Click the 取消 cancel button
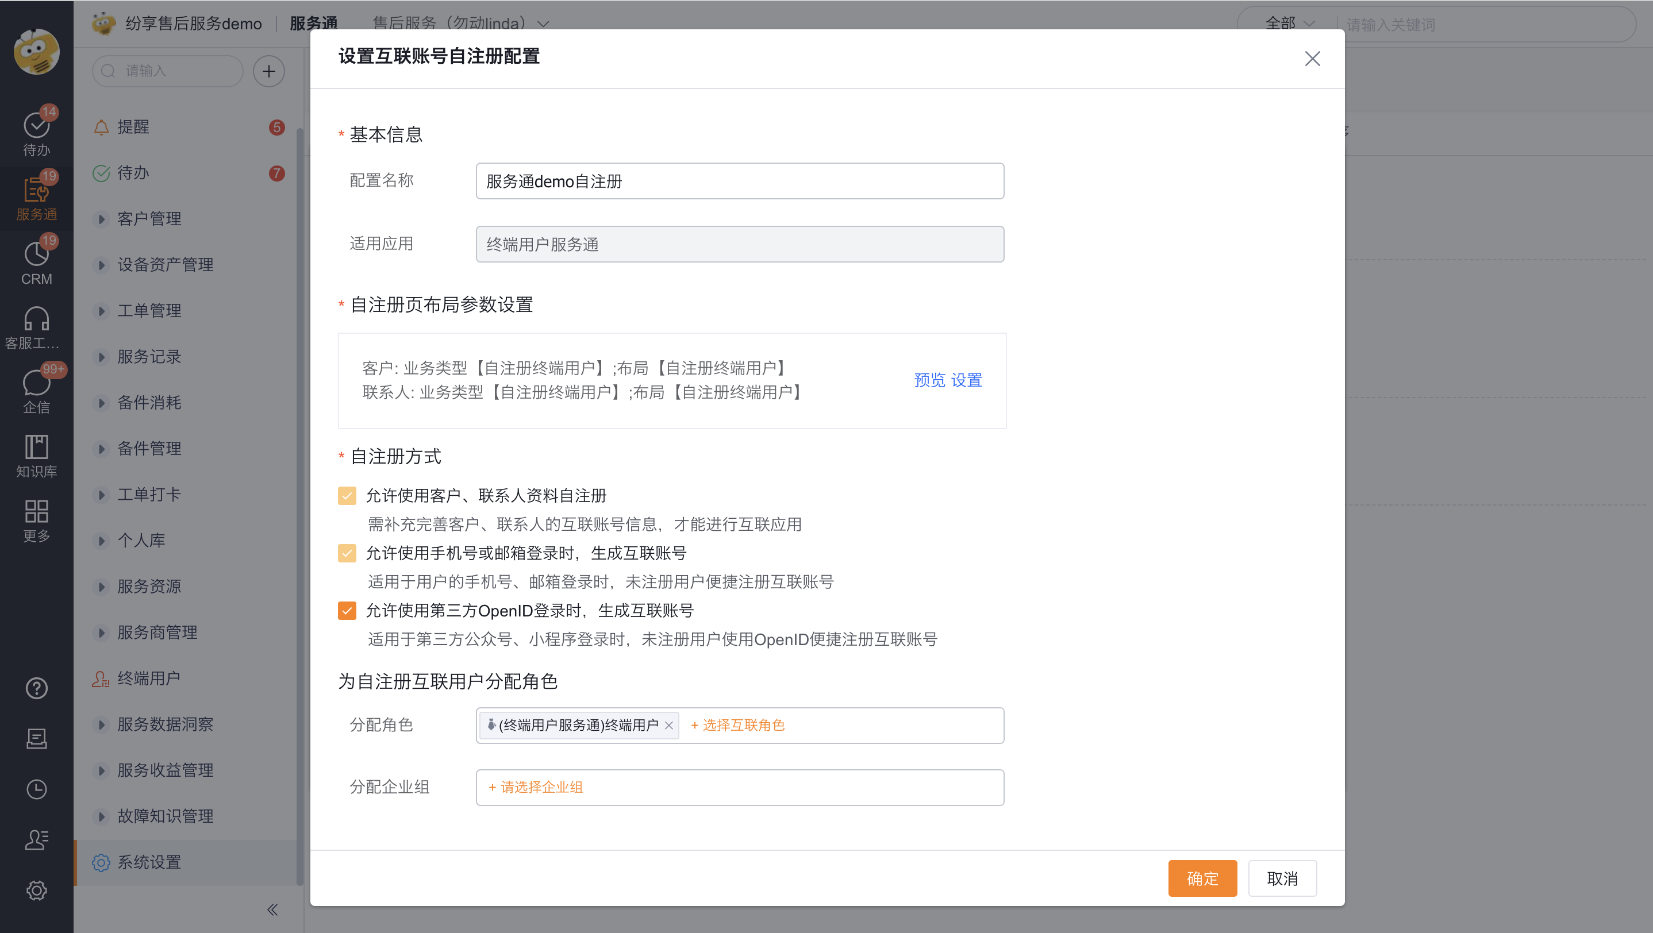The width and height of the screenshot is (1653, 933). 1283,878
